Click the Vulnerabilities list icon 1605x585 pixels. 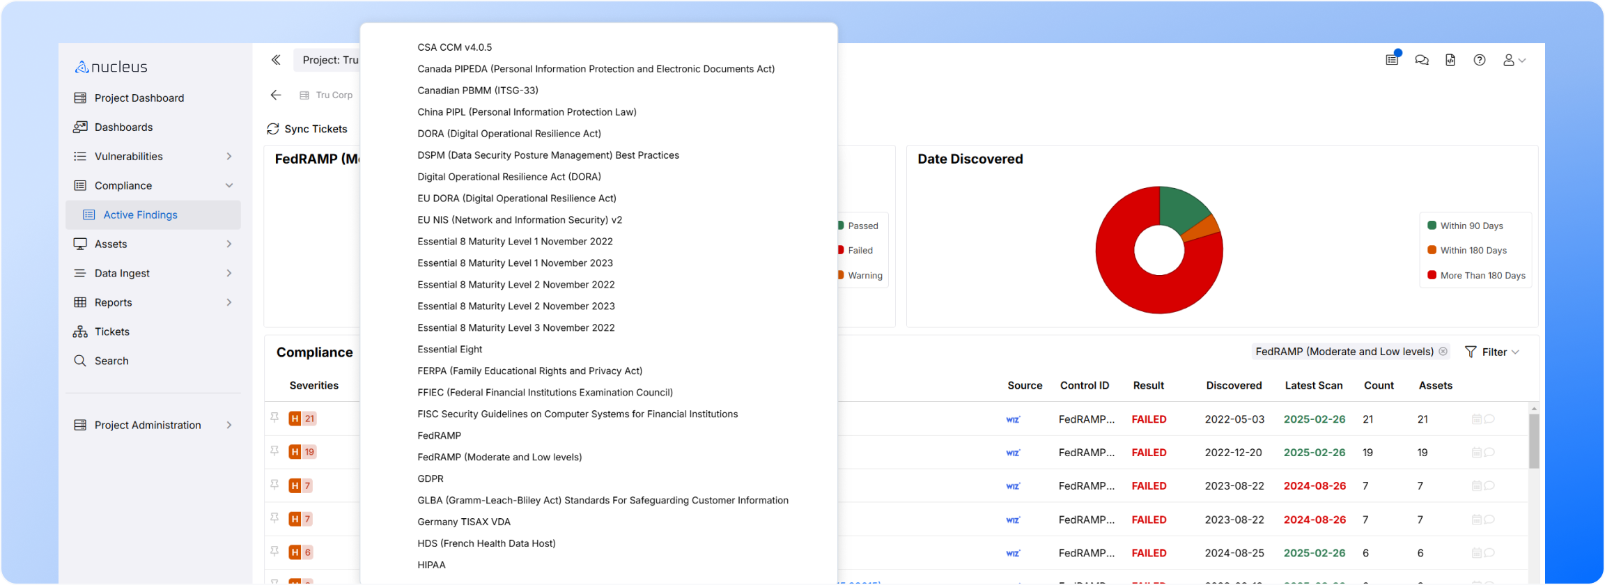pyautogui.click(x=80, y=157)
